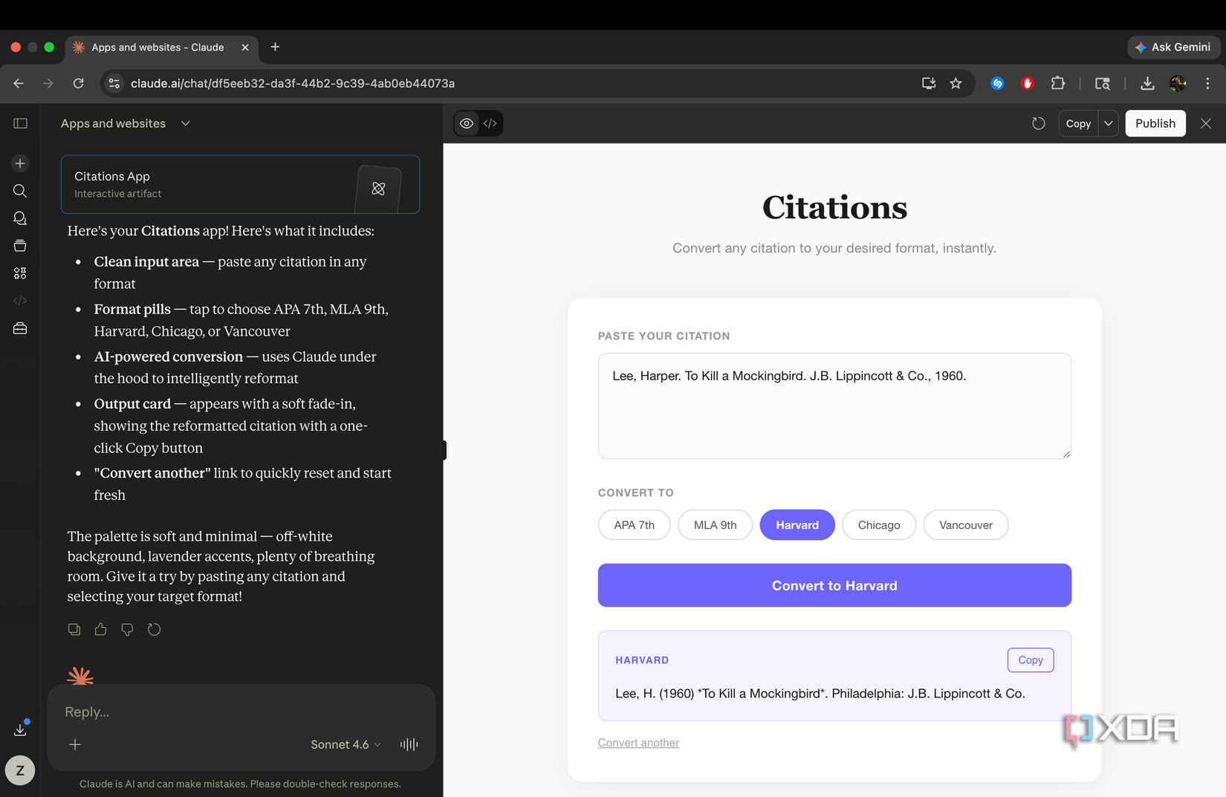Image resolution: width=1226 pixels, height=797 pixels.
Task: Switch to the Apps and websites browser tab
Action: point(156,47)
